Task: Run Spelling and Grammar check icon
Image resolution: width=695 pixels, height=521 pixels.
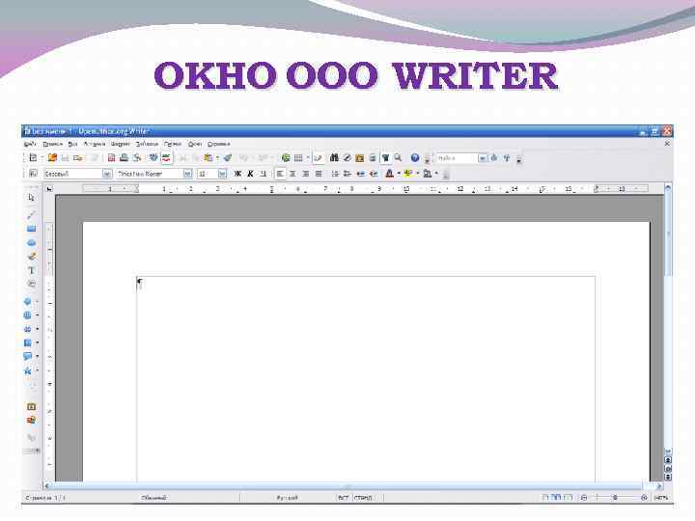Action: pos(153,157)
